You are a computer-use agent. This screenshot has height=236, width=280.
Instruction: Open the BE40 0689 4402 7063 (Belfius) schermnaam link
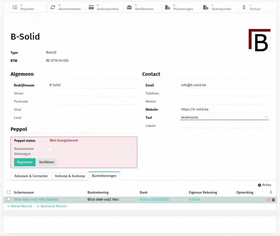point(36,200)
